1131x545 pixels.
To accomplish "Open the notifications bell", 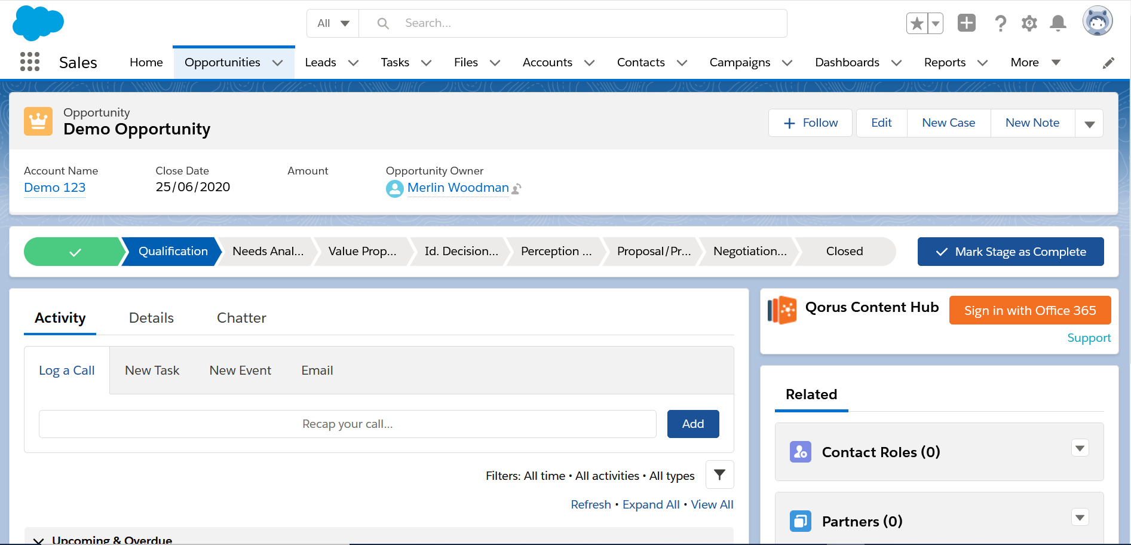I will click(1058, 23).
